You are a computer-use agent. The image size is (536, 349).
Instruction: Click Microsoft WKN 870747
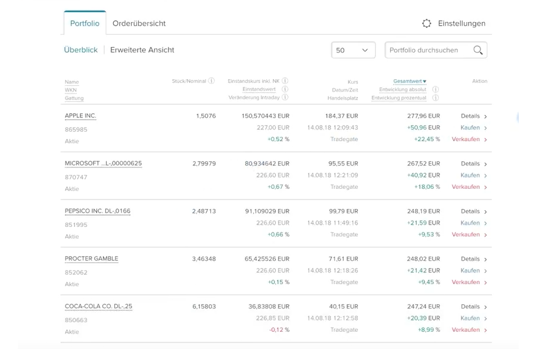[x=76, y=177]
